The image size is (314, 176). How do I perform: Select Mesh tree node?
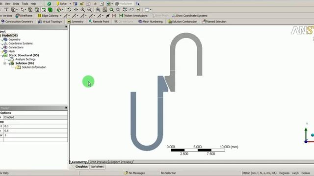(x=12, y=51)
